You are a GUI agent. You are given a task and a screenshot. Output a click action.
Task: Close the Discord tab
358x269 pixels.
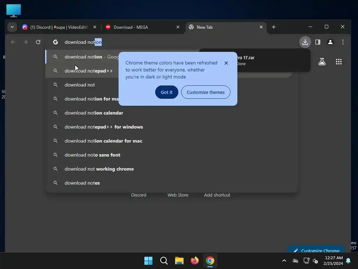tap(95, 27)
